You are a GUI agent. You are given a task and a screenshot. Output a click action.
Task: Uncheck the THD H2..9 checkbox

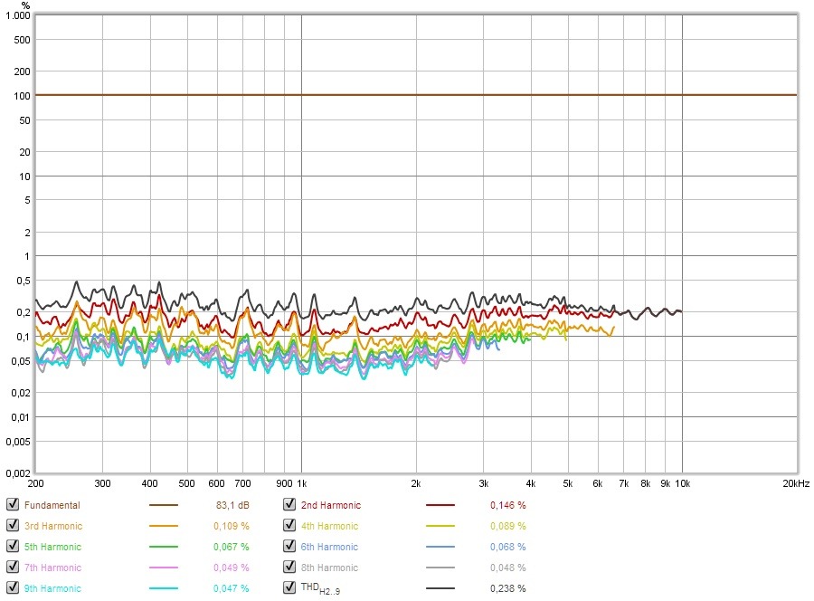pyautogui.click(x=289, y=588)
